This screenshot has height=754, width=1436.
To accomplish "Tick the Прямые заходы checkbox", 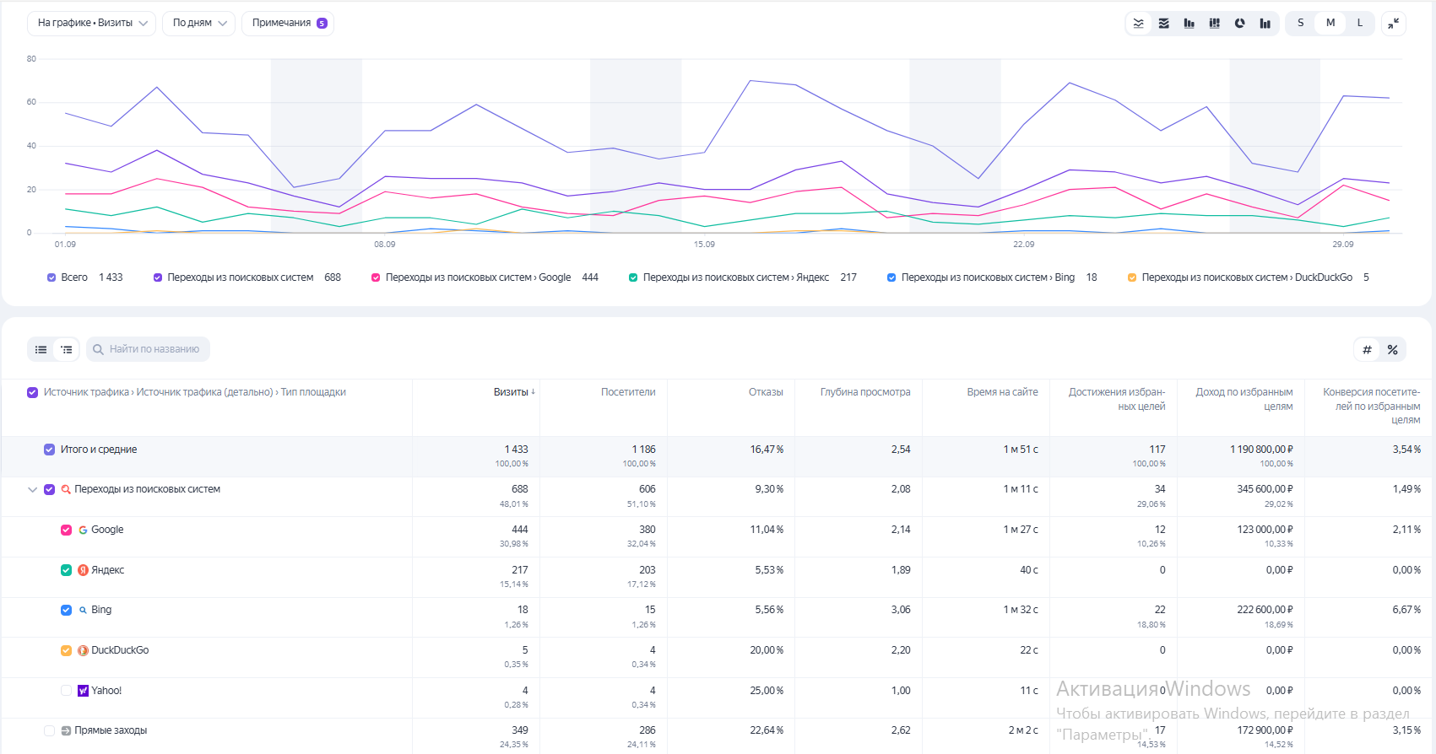I will pyautogui.click(x=49, y=730).
